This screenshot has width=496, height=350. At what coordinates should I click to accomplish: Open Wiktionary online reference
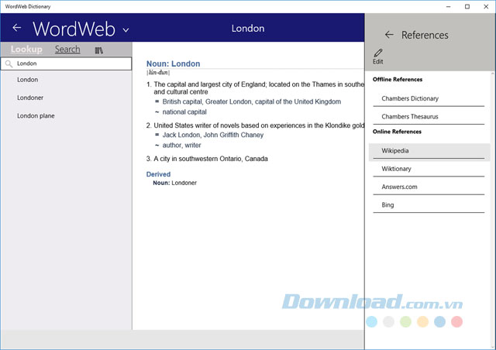[x=429, y=169]
